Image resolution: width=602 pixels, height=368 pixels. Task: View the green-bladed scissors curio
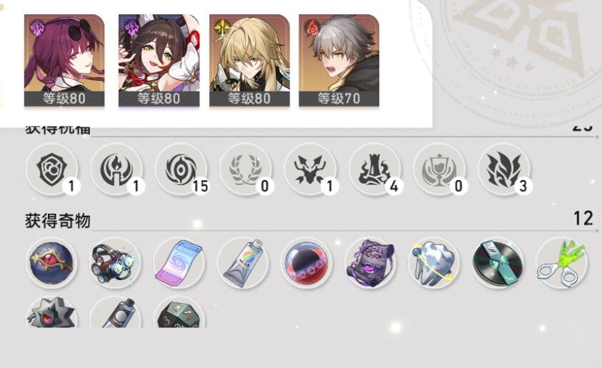click(x=561, y=263)
